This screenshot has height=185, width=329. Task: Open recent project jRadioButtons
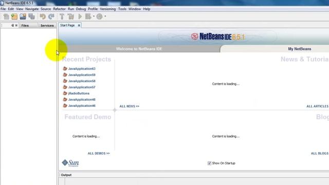pos(79,94)
